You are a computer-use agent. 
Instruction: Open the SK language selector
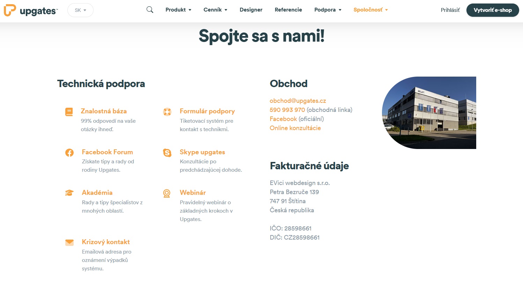pos(80,10)
